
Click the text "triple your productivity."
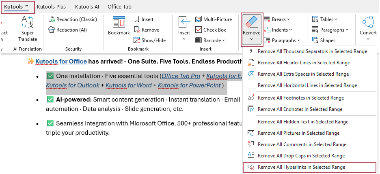coord(78,133)
